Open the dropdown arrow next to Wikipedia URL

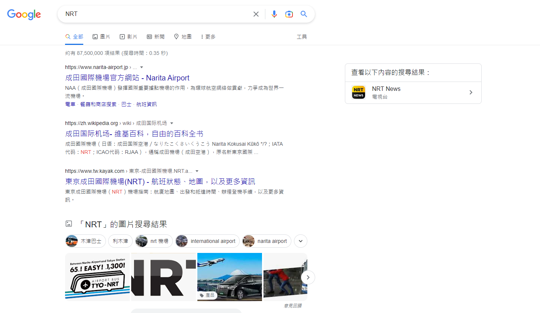point(172,123)
